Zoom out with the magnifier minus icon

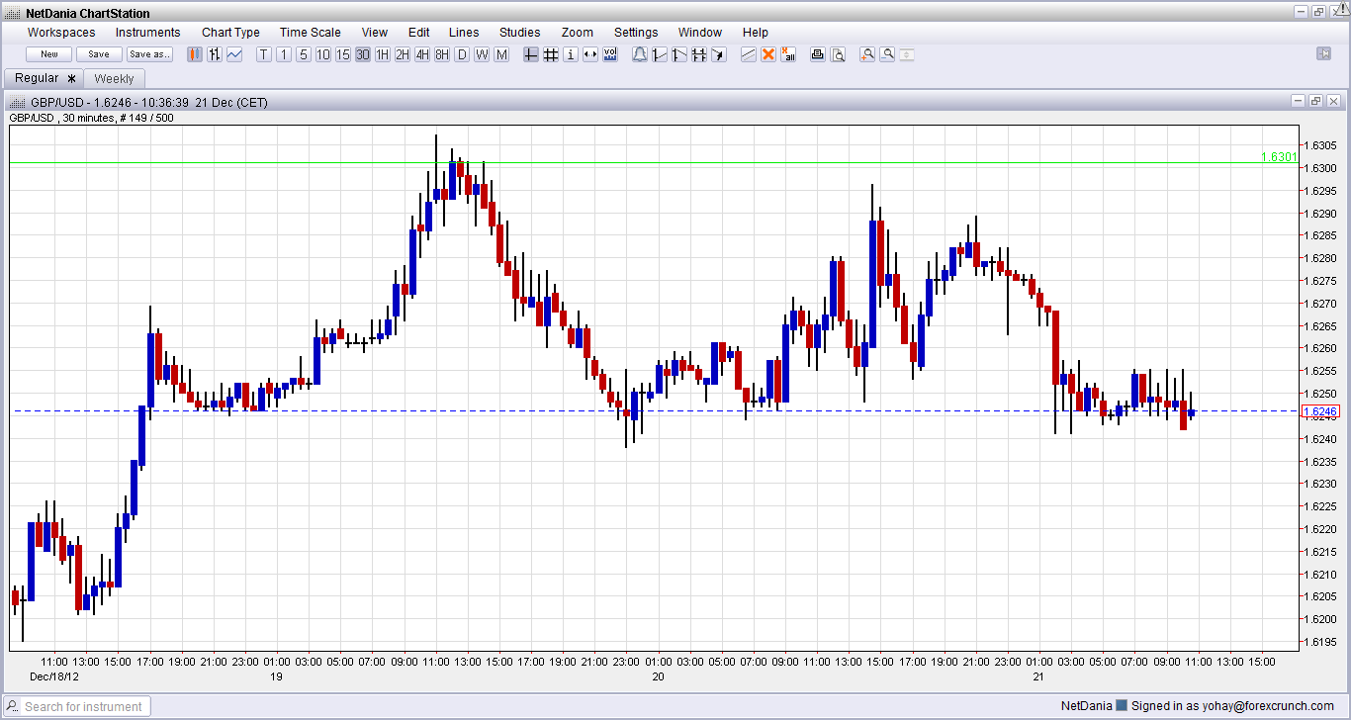coord(887,54)
